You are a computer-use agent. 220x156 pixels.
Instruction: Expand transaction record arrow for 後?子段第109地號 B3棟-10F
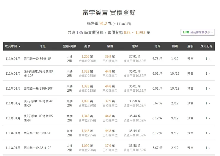tap(209, 74)
